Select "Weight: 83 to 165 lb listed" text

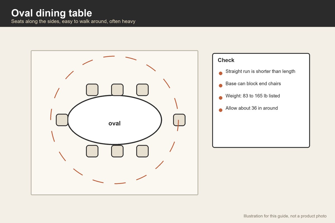click(x=253, y=96)
